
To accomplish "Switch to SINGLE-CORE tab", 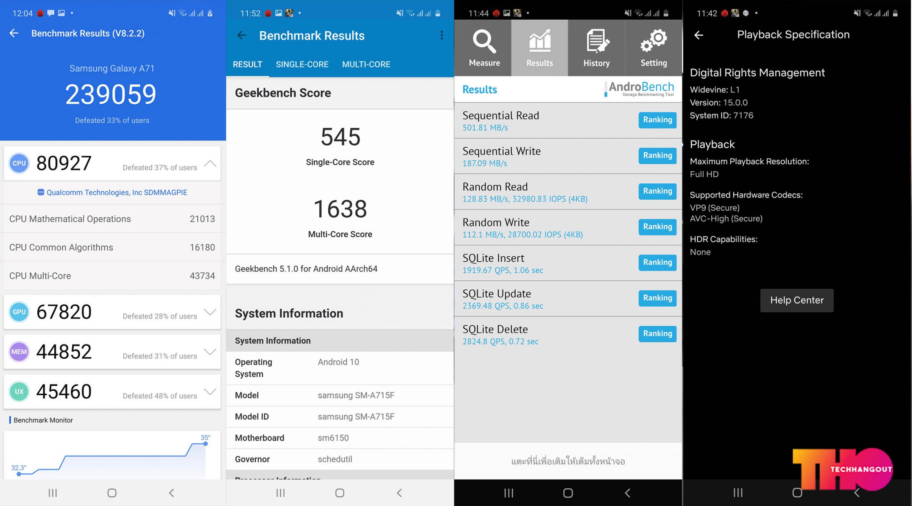I will [302, 65].
